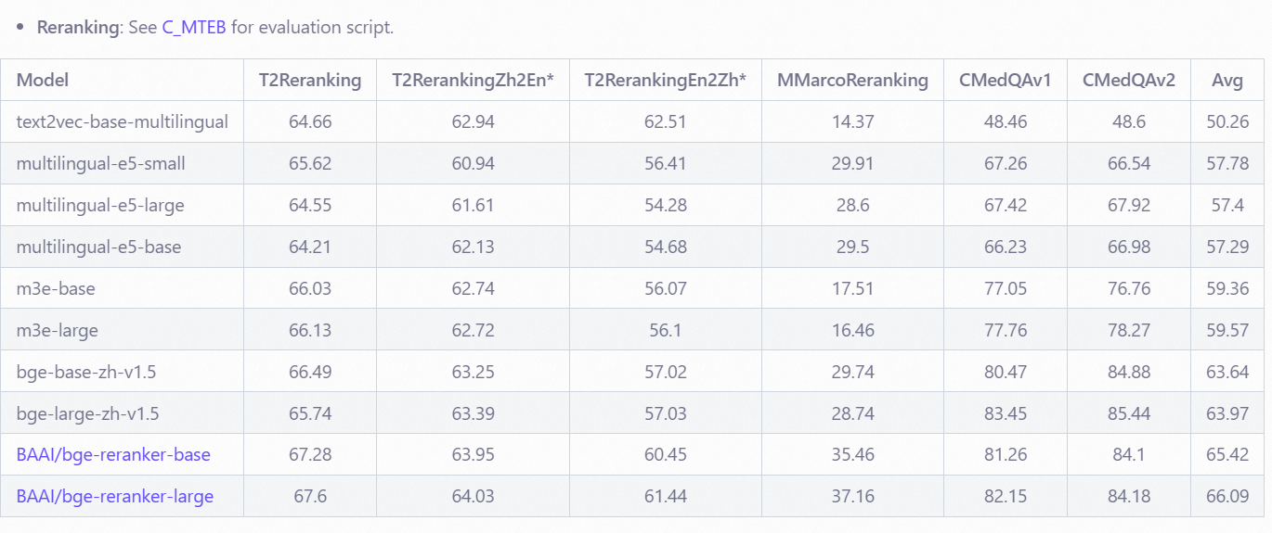Click the T2Reranking column header
The height and width of the screenshot is (533, 1272).
[x=310, y=80]
